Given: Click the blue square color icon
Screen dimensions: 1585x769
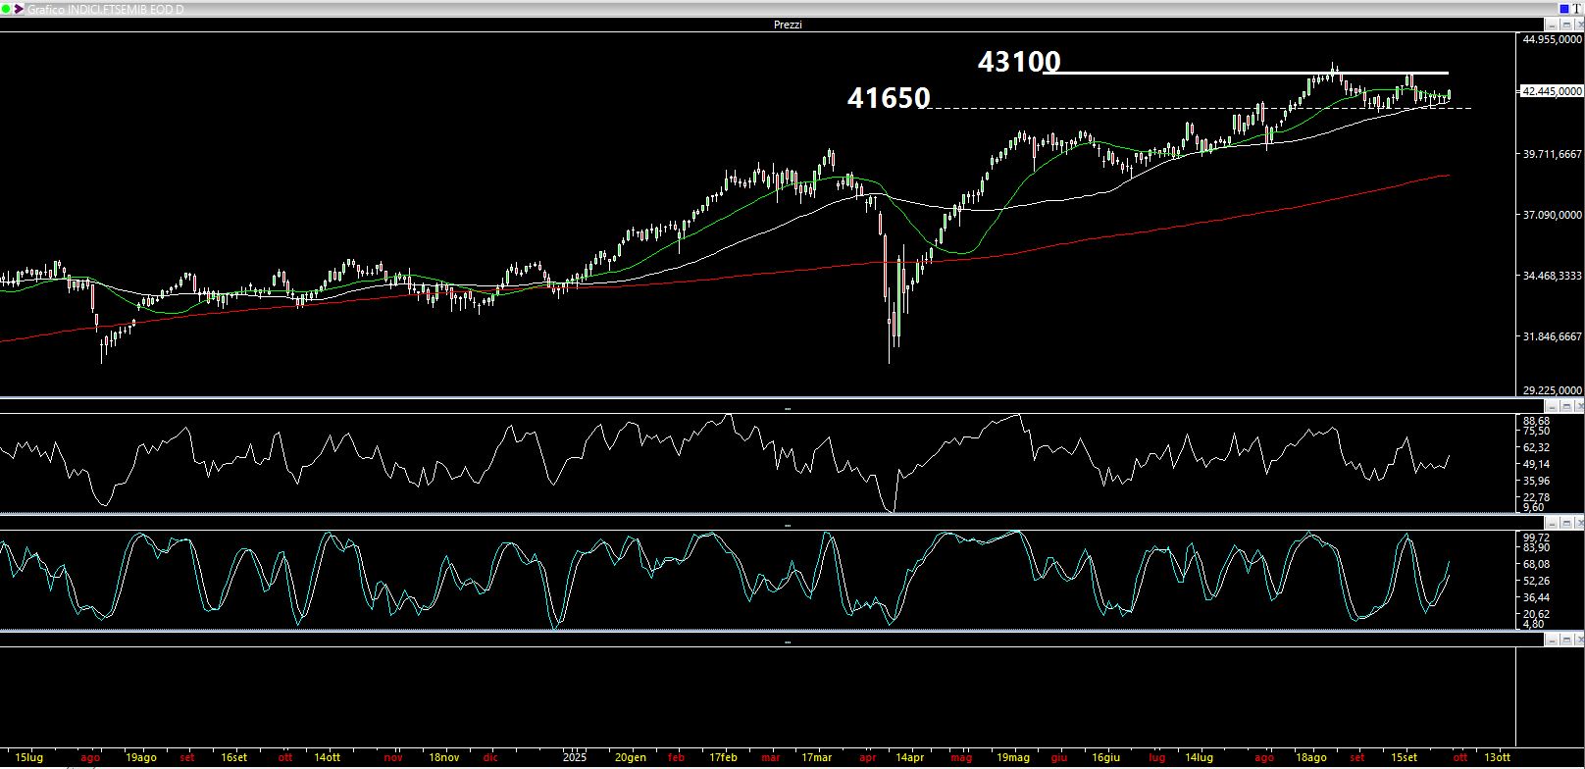Looking at the screenshot, I should [x=1563, y=9].
